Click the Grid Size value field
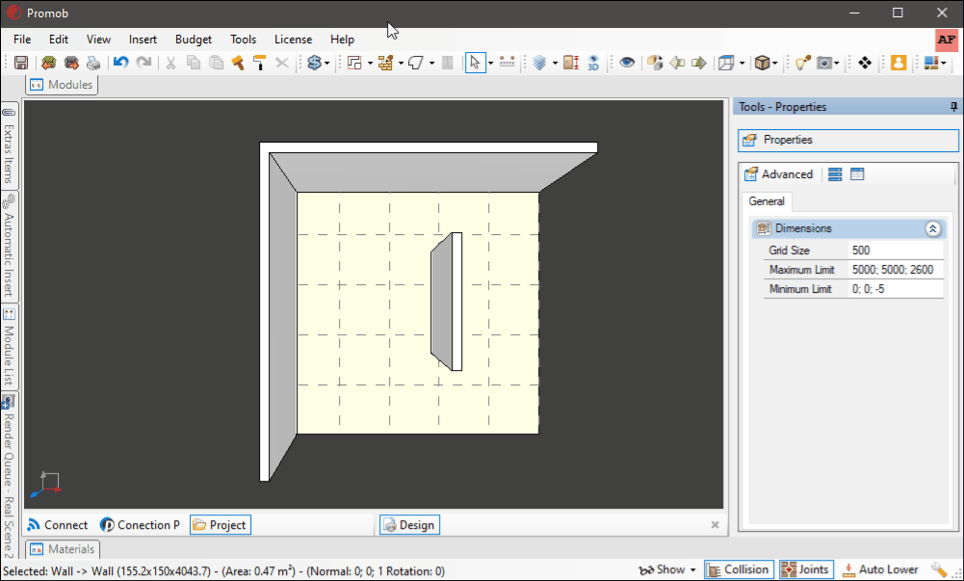 (896, 251)
